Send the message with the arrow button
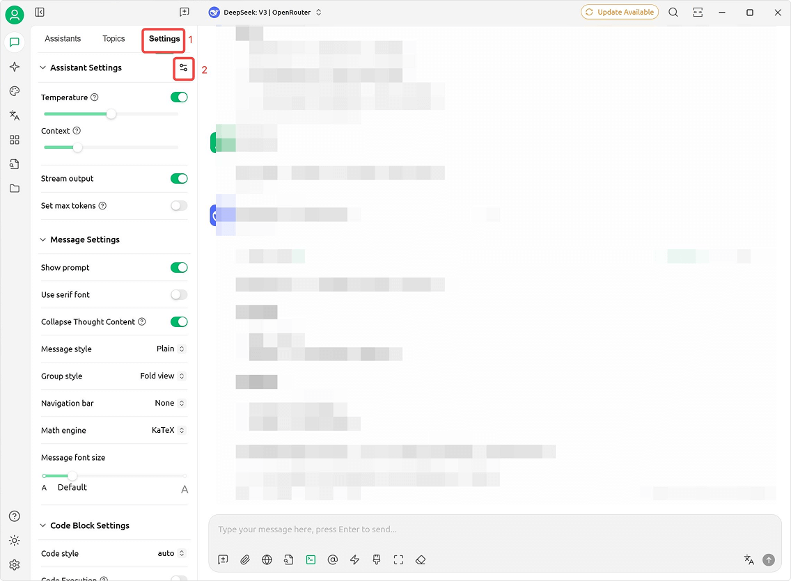Image resolution: width=791 pixels, height=581 pixels. pyautogui.click(x=768, y=560)
